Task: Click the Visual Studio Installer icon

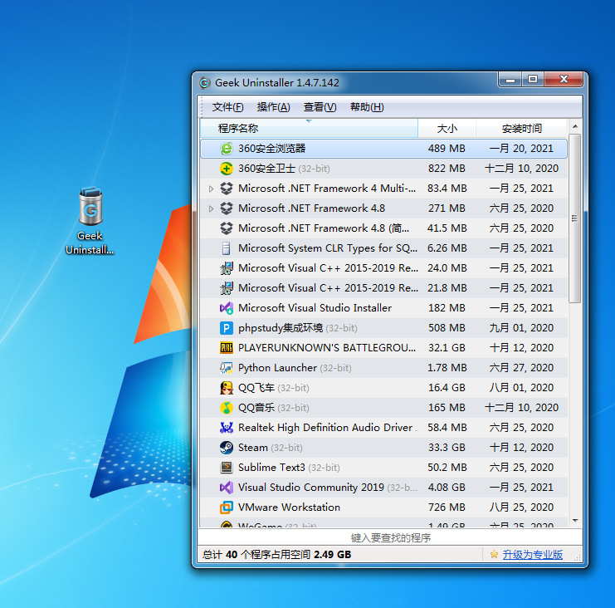Action: click(227, 307)
